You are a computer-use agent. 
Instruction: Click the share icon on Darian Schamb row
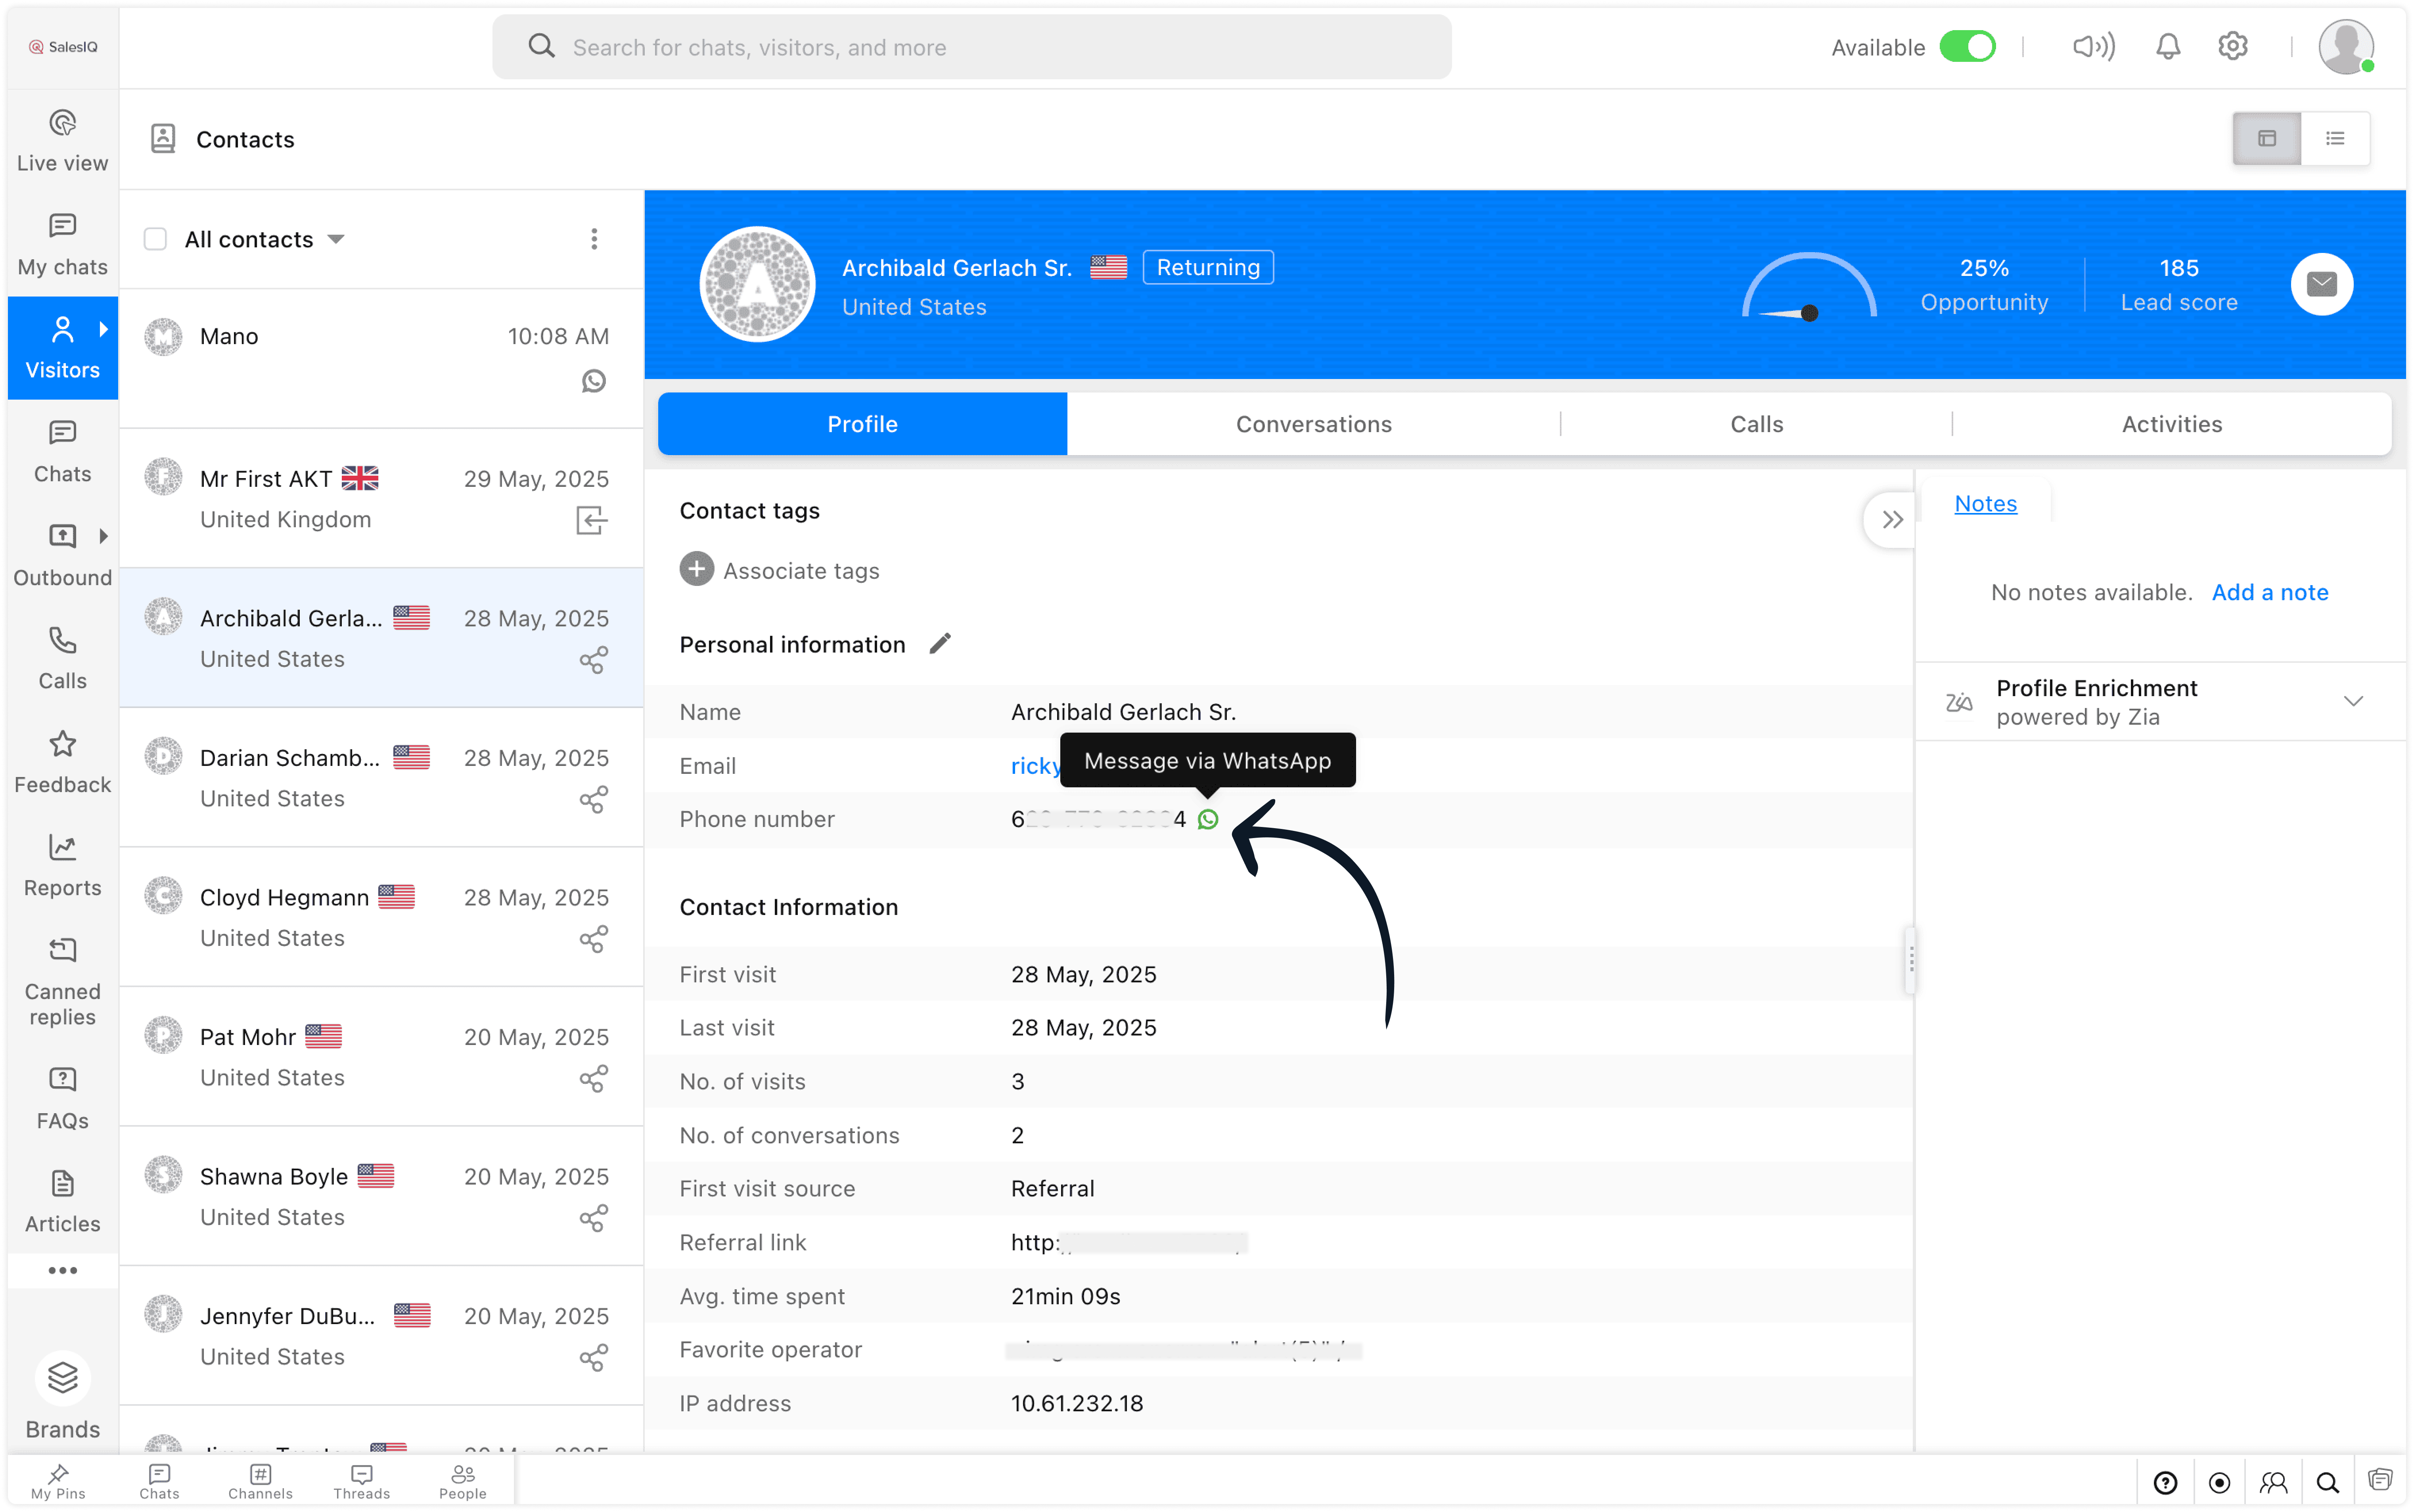tap(593, 800)
